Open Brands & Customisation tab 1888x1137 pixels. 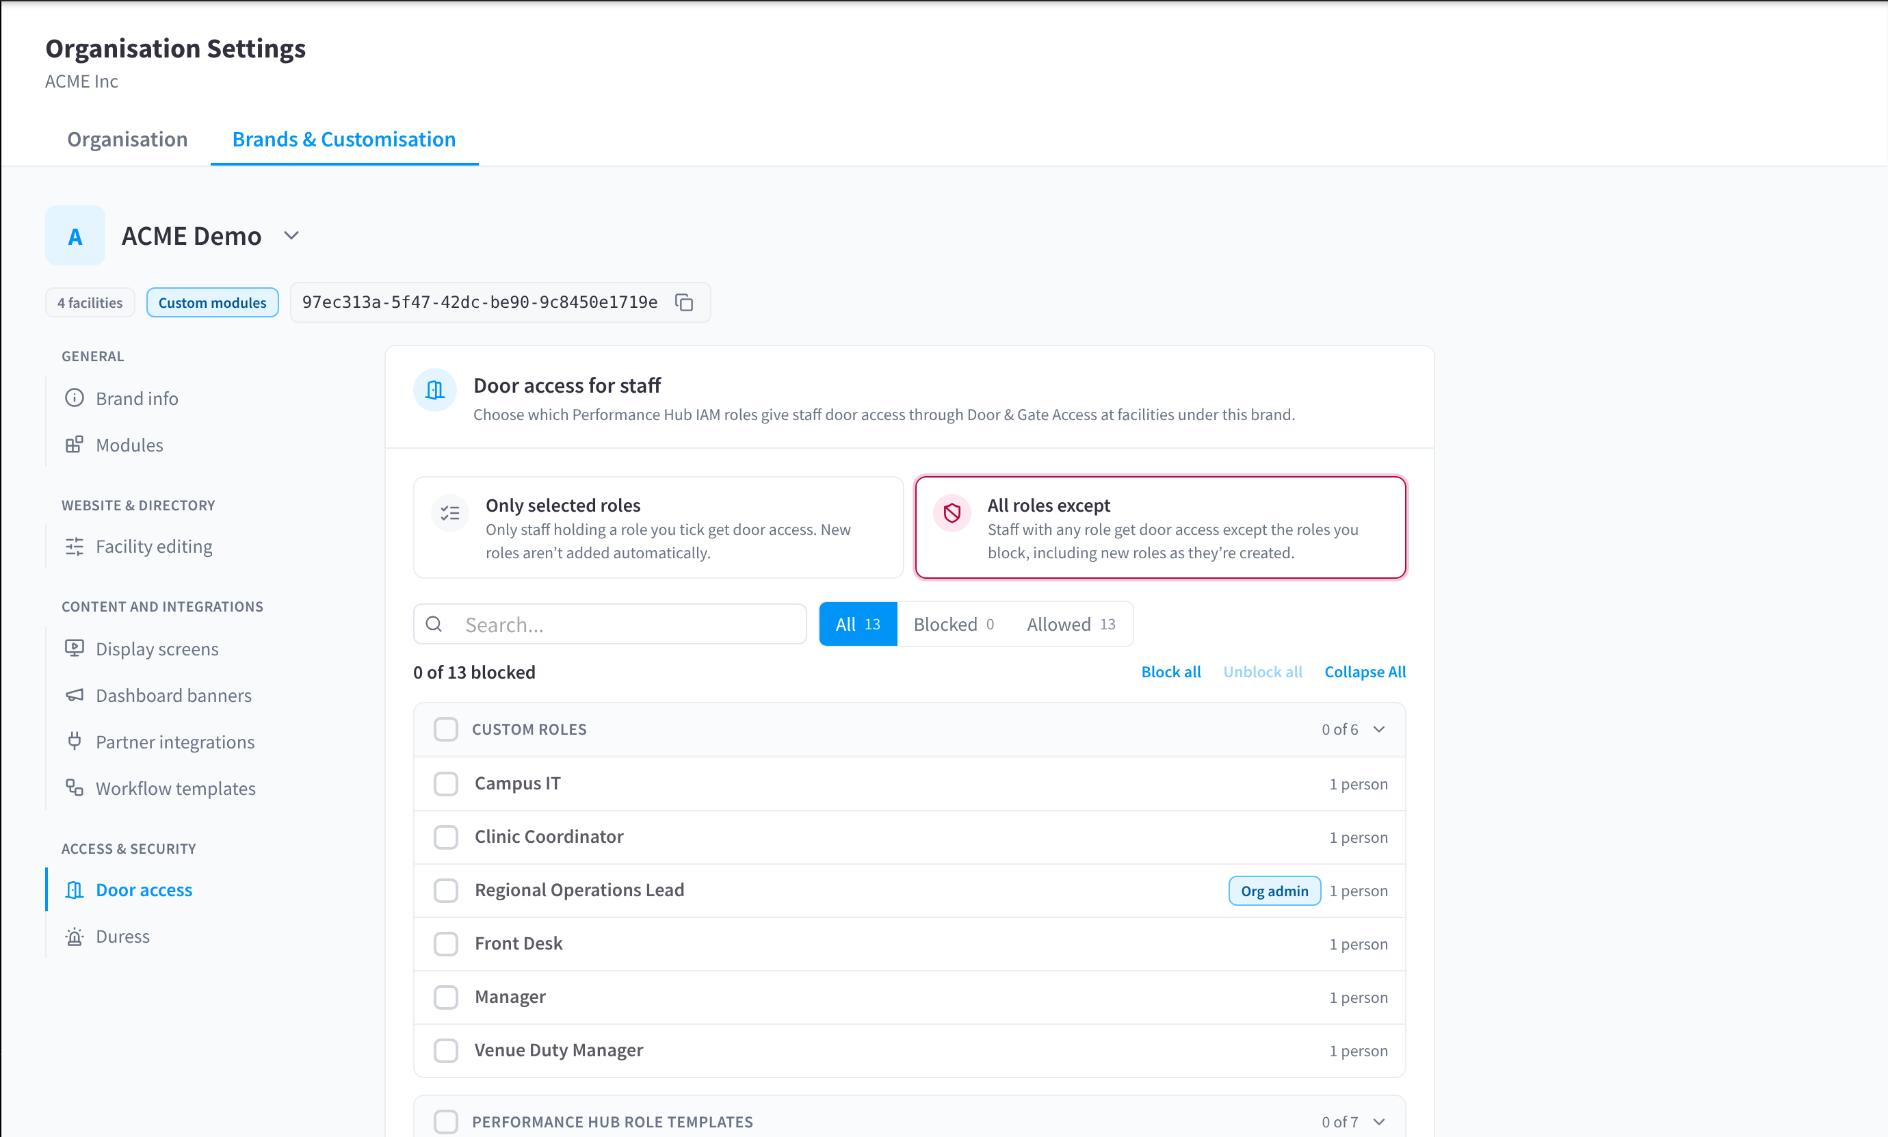click(344, 140)
